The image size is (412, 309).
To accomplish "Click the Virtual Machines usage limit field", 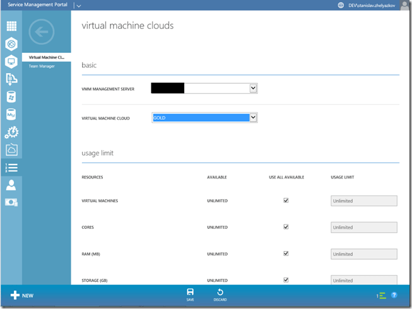I will pyautogui.click(x=363, y=201).
